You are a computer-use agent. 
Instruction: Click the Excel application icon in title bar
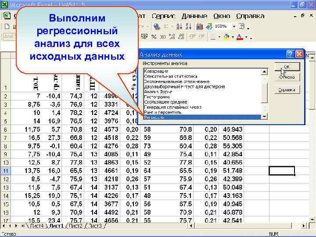click(4, 4)
